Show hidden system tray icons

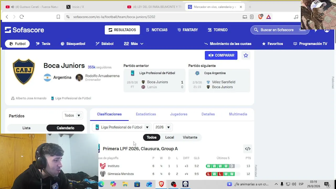(276, 184)
